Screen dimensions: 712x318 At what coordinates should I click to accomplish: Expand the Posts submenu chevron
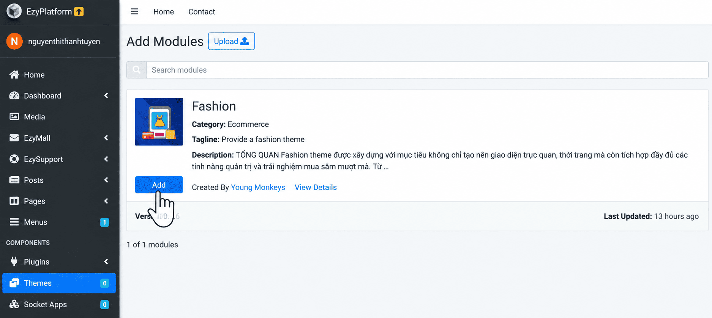point(106,180)
